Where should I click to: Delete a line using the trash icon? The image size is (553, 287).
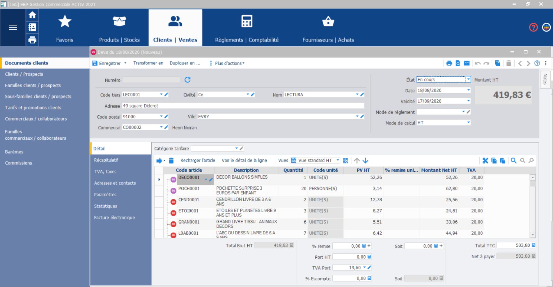coord(171,160)
